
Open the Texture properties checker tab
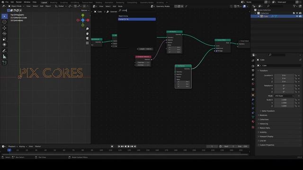click(253, 127)
